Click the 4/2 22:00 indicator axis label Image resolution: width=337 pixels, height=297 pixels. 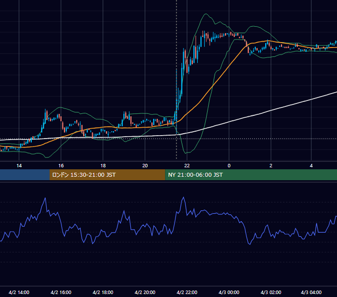tap(187, 292)
